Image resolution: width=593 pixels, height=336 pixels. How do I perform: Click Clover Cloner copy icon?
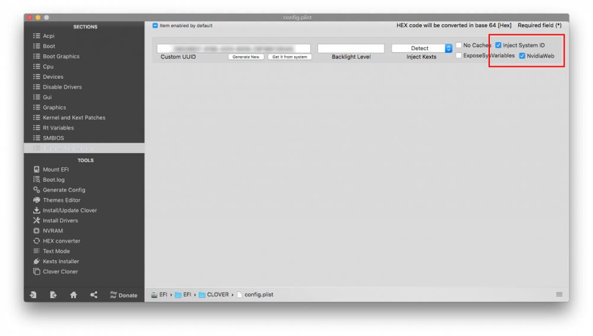click(x=36, y=271)
